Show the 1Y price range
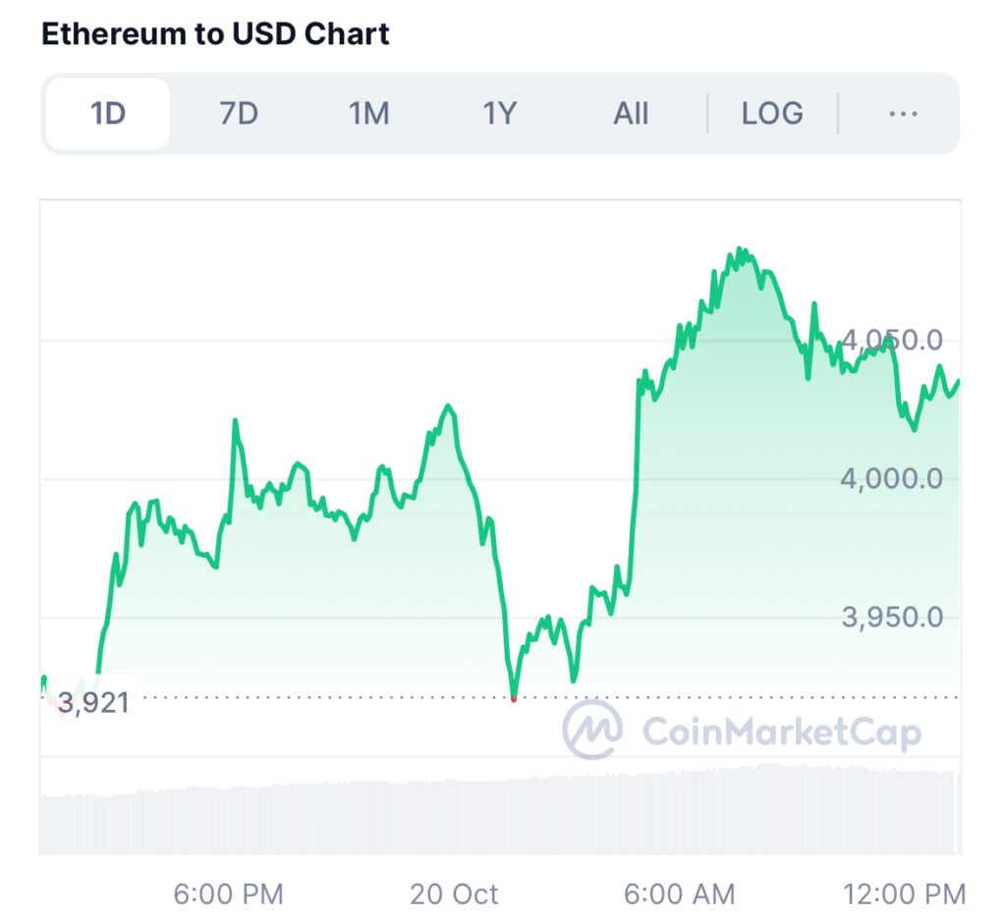 (499, 114)
